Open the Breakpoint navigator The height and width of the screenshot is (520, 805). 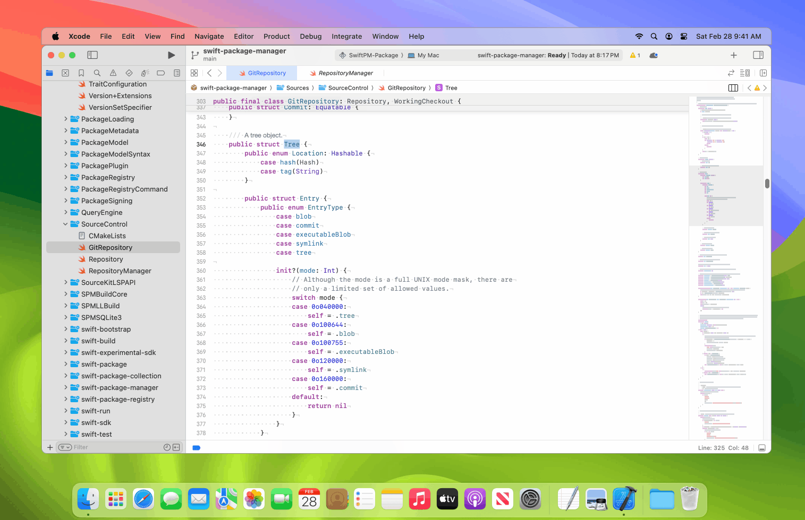pos(161,73)
